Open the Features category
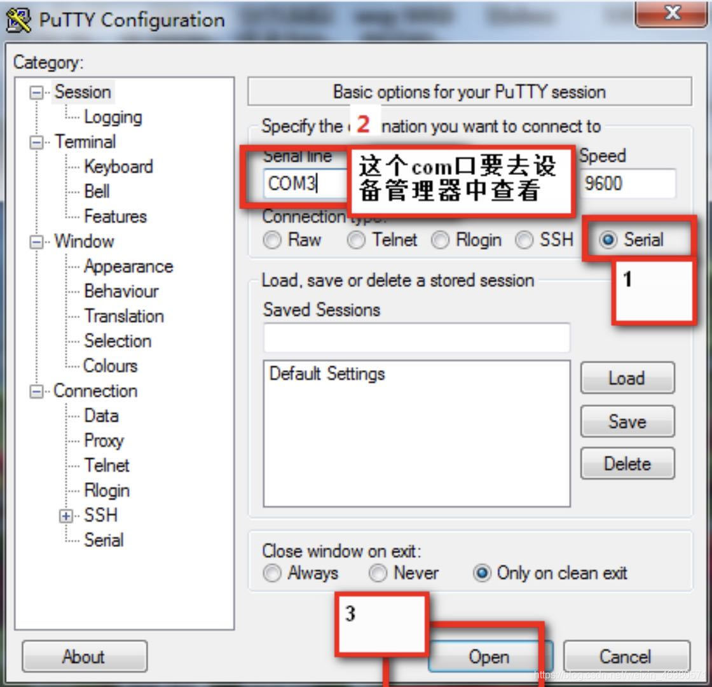Image resolution: width=712 pixels, height=687 pixels. [115, 217]
